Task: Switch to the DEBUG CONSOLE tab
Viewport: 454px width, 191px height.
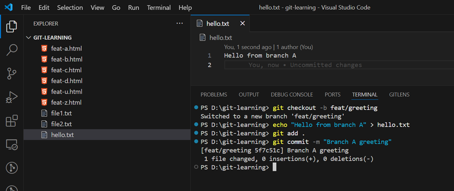Action: (291, 94)
